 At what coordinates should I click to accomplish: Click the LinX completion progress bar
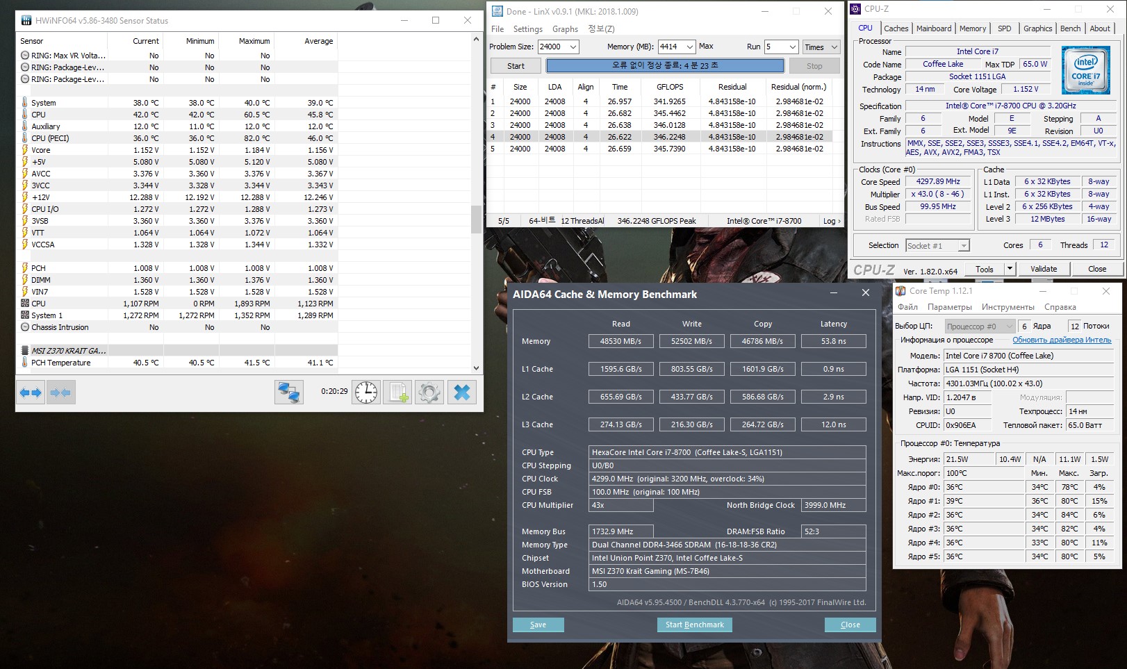[665, 66]
